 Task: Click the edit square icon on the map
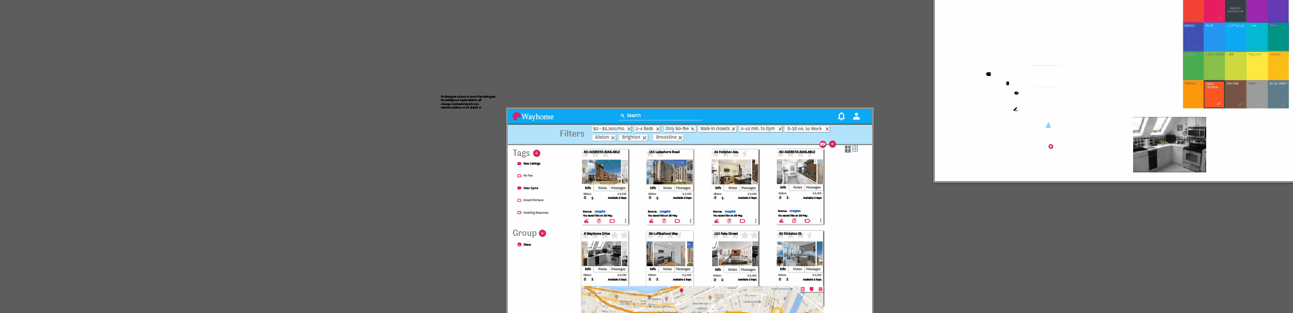(x=802, y=289)
